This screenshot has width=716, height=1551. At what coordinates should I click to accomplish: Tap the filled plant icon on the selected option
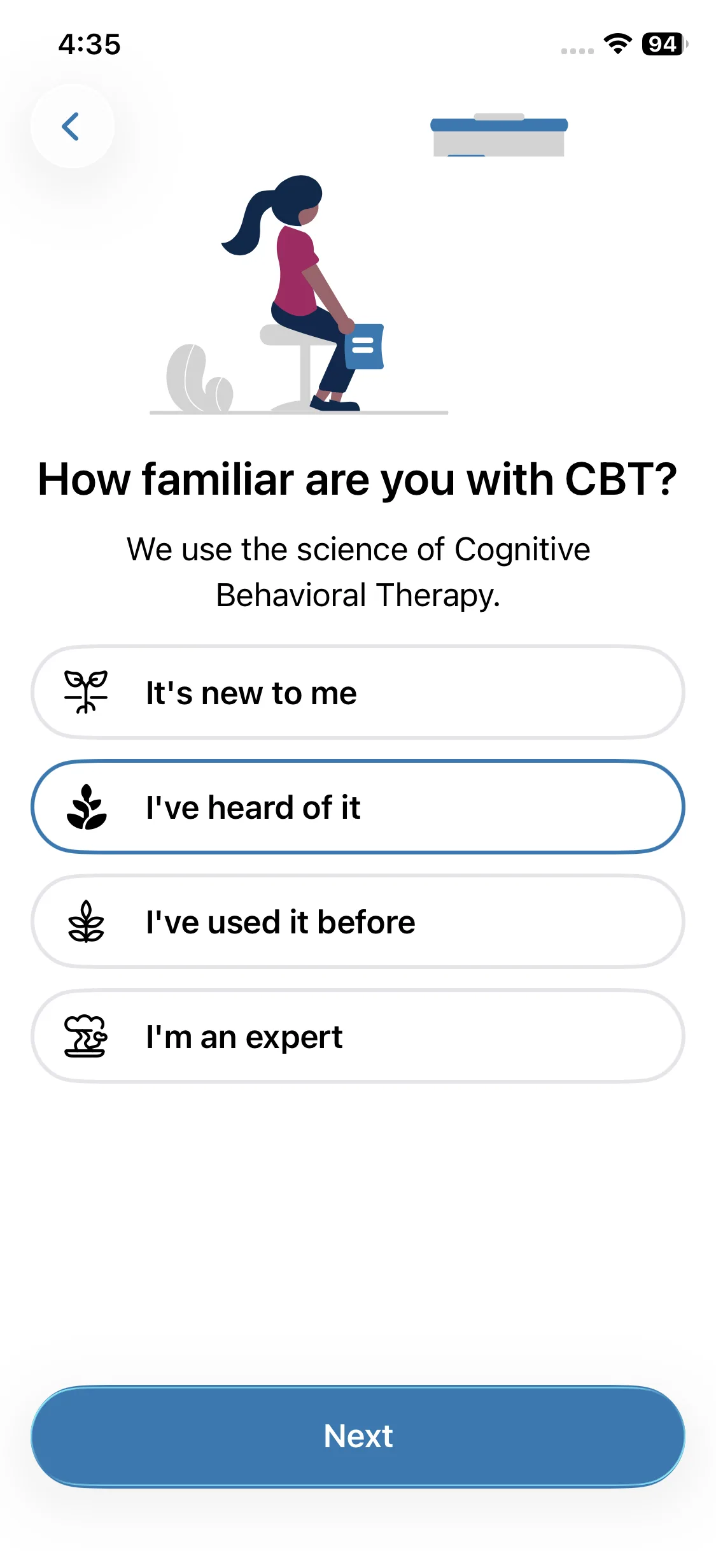point(87,807)
